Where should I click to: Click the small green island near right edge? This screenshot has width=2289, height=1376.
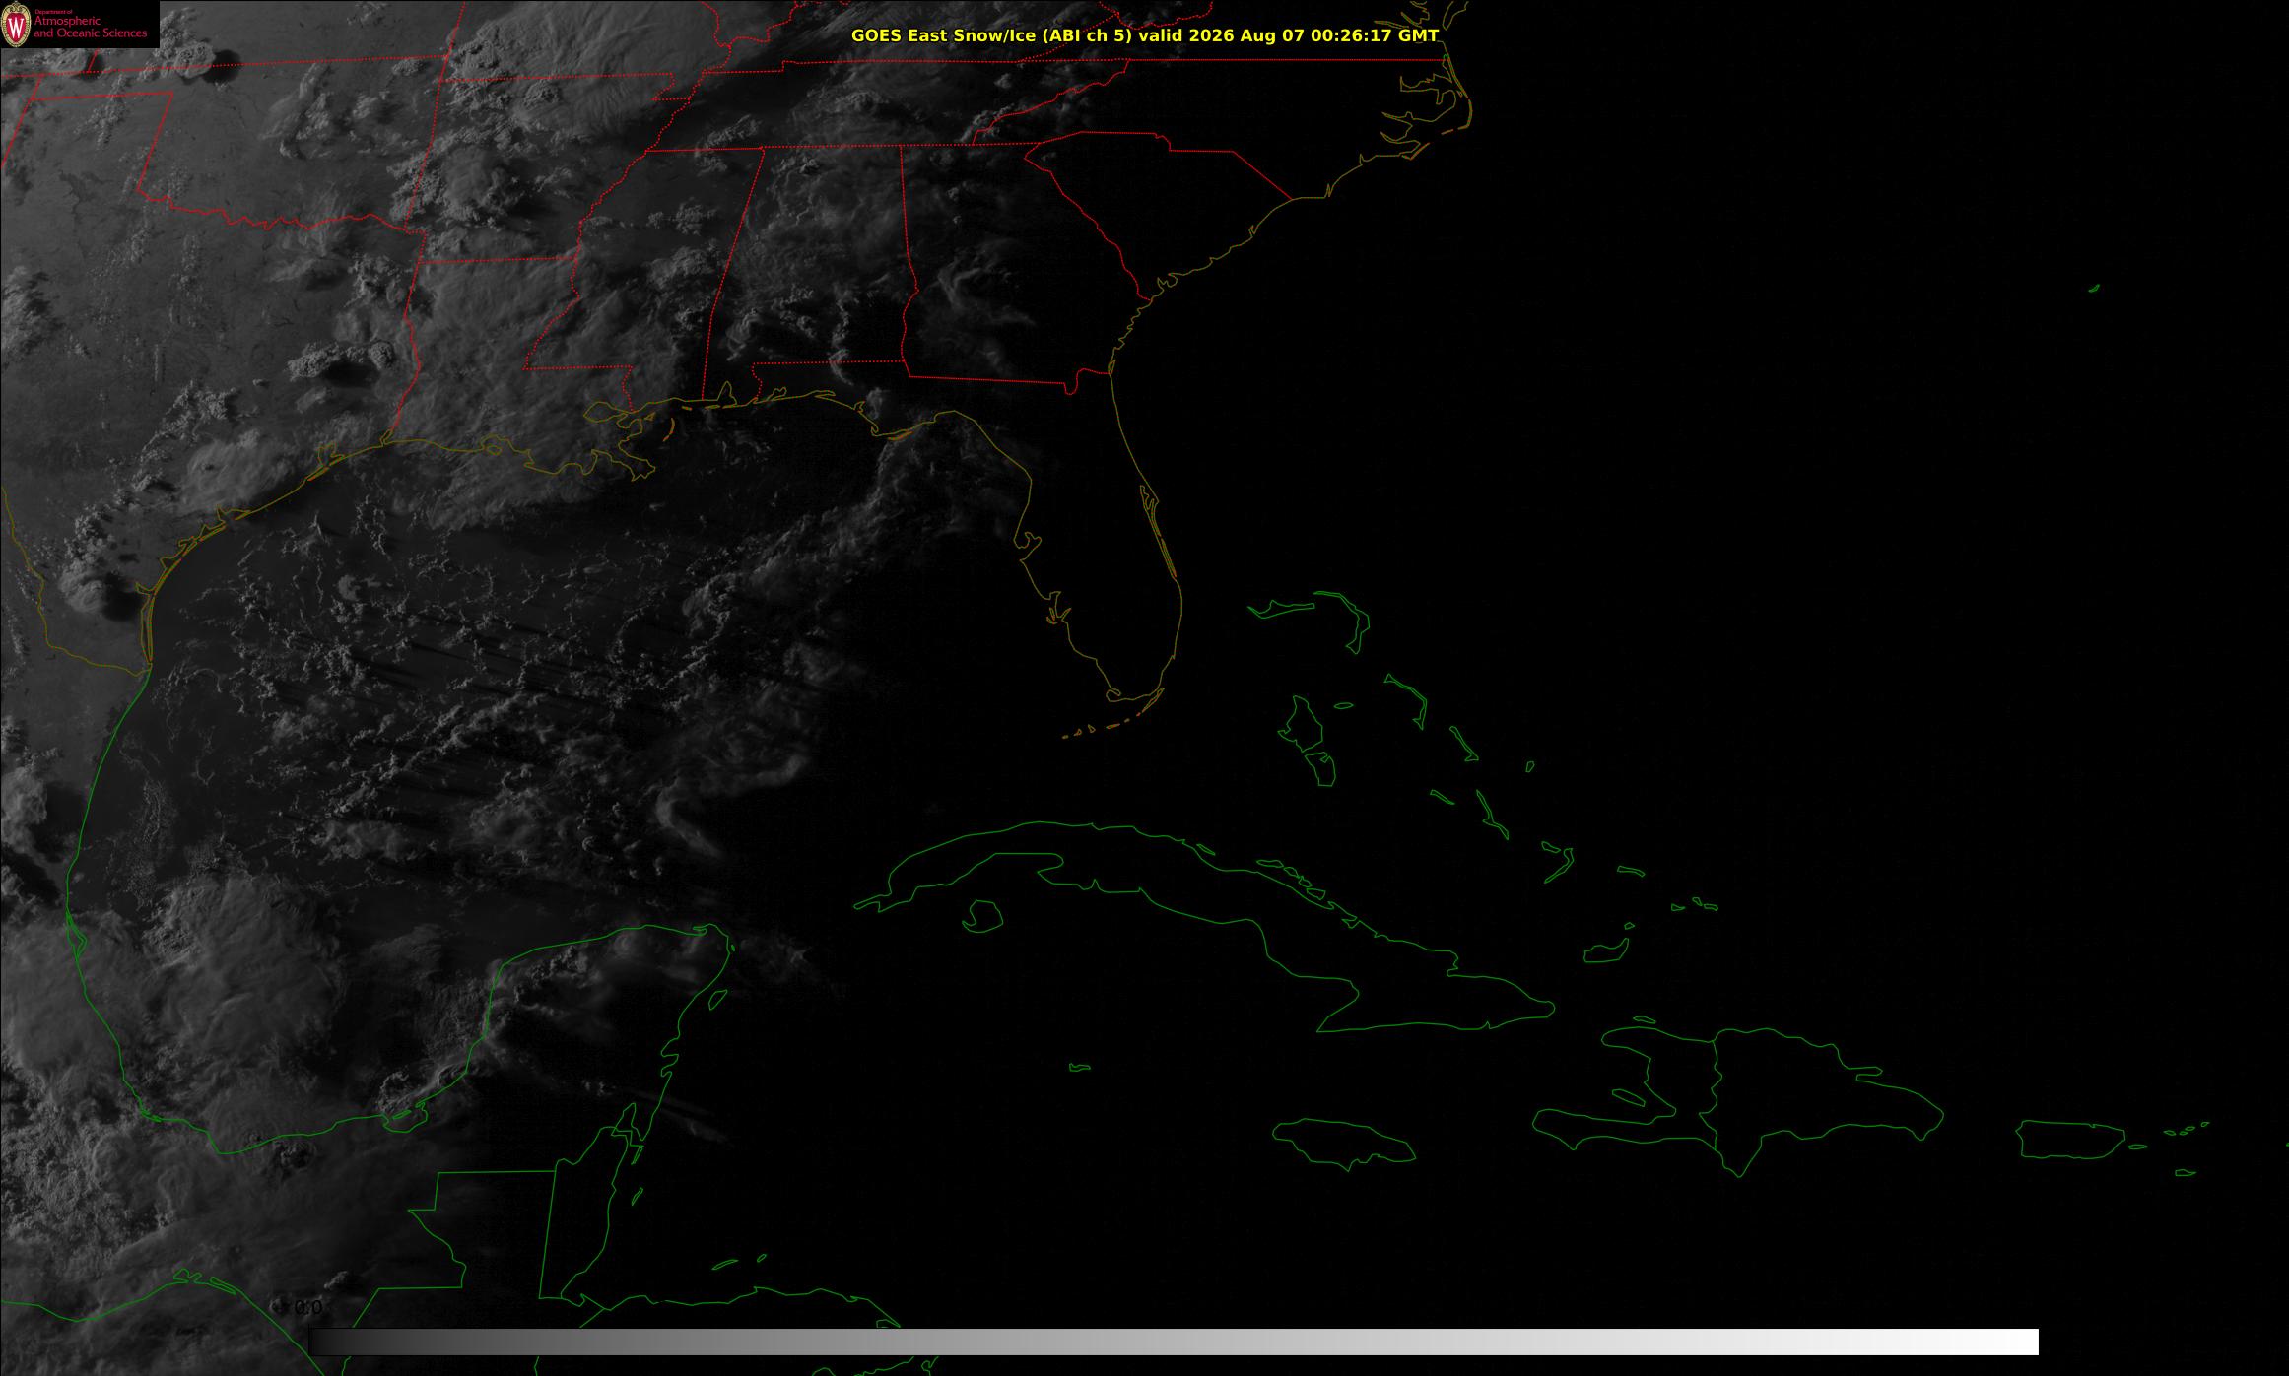2094,289
